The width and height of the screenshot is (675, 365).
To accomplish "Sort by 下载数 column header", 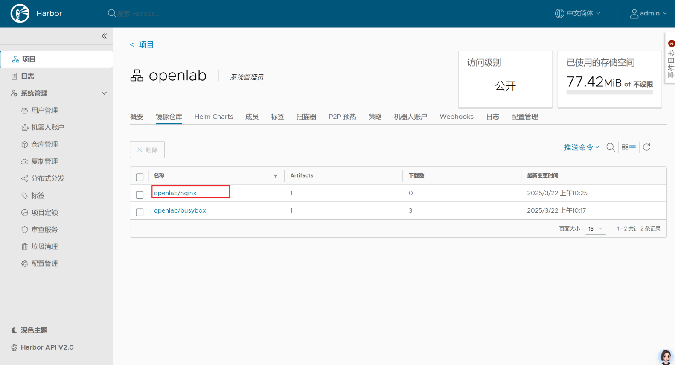I will coord(416,175).
